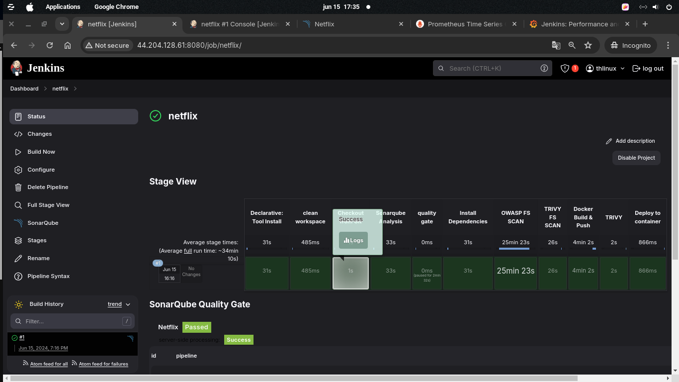Click the volume icon in top bar
679x382 pixels.
click(656, 7)
